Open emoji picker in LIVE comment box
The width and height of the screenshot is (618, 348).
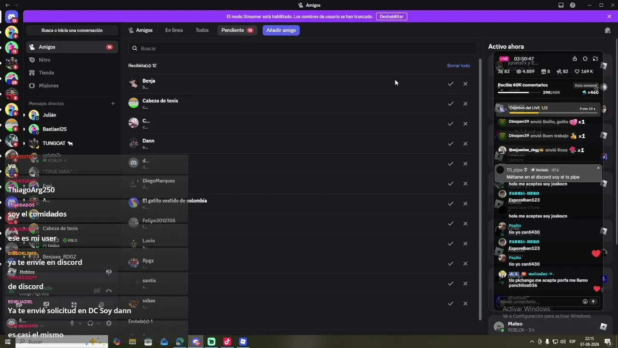click(x=585, y=302)
